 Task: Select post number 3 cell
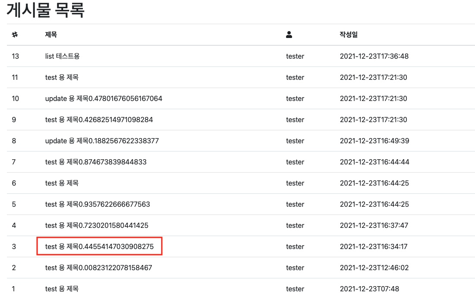click(x=14, y=246)
